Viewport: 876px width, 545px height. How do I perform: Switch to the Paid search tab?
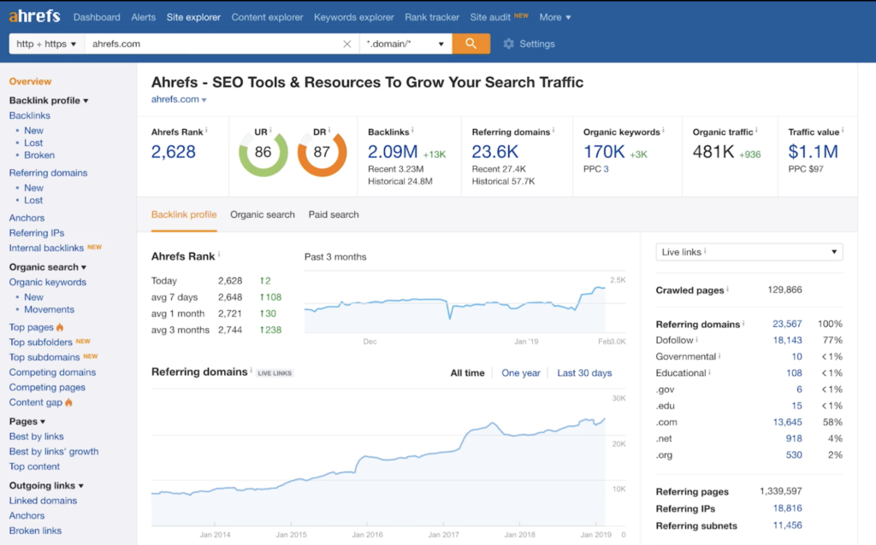pyautogui.click(x=334, y=214)
